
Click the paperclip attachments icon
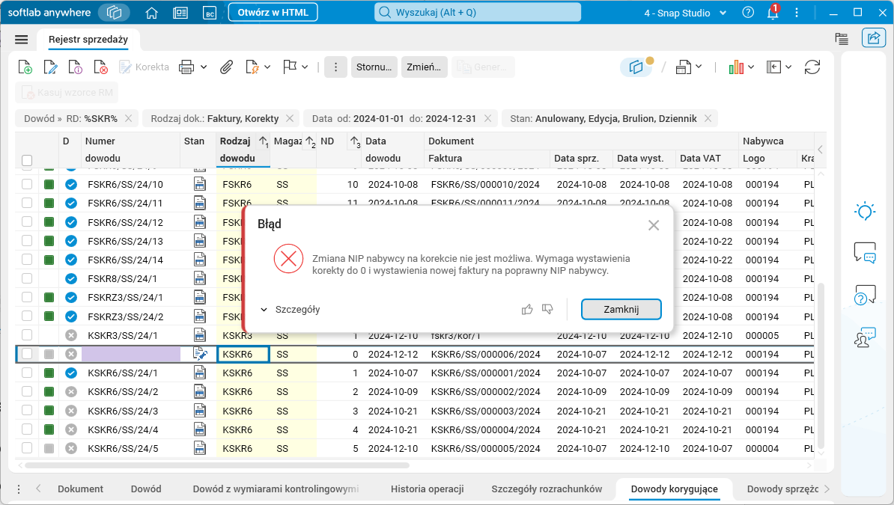pos(226,67)
